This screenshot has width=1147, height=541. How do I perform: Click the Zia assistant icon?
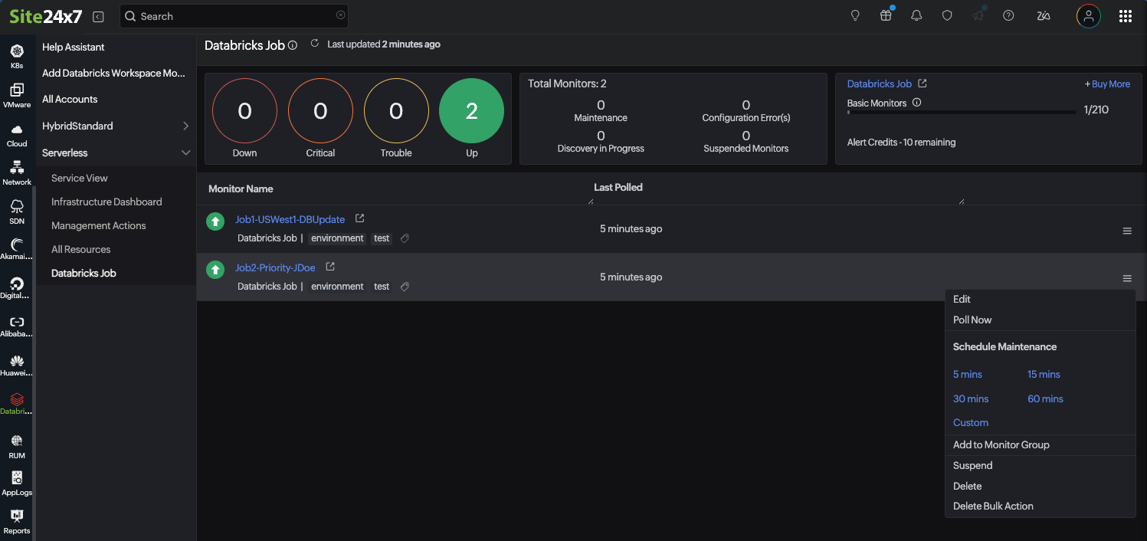tap(1043, 15)
